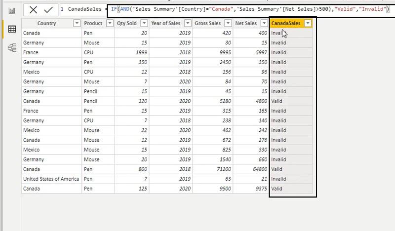Click the Net Sales value 242
The width and height of the screenshot is (395, 231).
click(263, 130)
